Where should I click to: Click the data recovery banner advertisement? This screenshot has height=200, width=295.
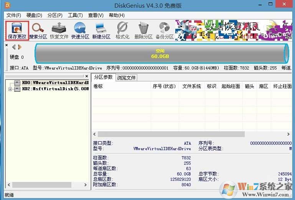pos(233,30)
